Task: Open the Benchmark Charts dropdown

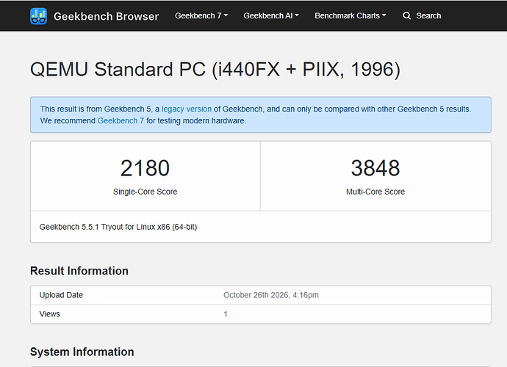Action: click(350, 15)
